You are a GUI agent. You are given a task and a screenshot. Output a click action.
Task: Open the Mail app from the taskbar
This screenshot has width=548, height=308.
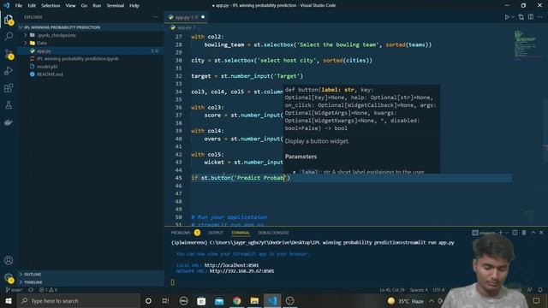219,300
